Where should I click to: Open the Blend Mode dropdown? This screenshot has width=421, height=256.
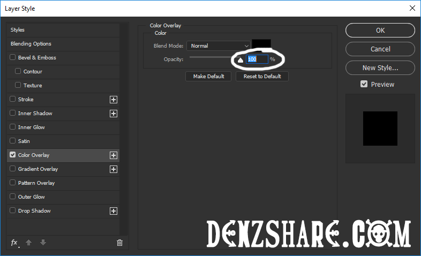[x=219, y=46]
